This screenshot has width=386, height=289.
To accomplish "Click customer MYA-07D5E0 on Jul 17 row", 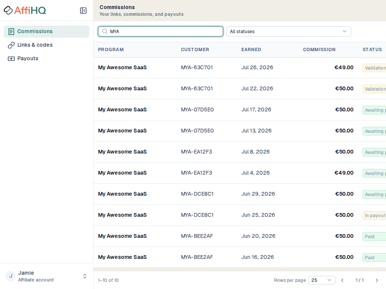I will [198, 110].
